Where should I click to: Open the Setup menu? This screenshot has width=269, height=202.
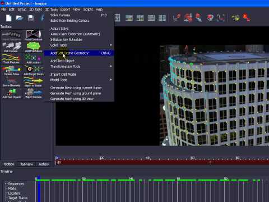(22, 9)
